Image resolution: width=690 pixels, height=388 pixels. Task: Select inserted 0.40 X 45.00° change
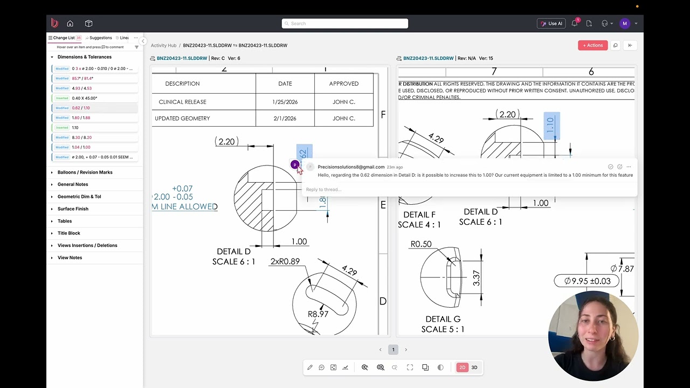pyautogui.click(x=94, y=98)
